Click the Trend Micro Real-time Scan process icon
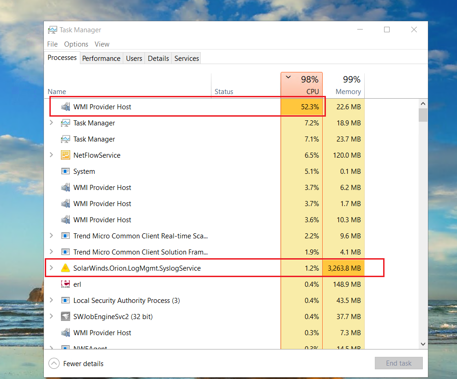 pyautogui.click(x=65, y=236)
